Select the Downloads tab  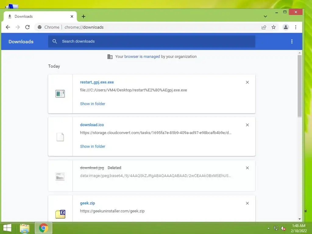[x=40, y=16]
